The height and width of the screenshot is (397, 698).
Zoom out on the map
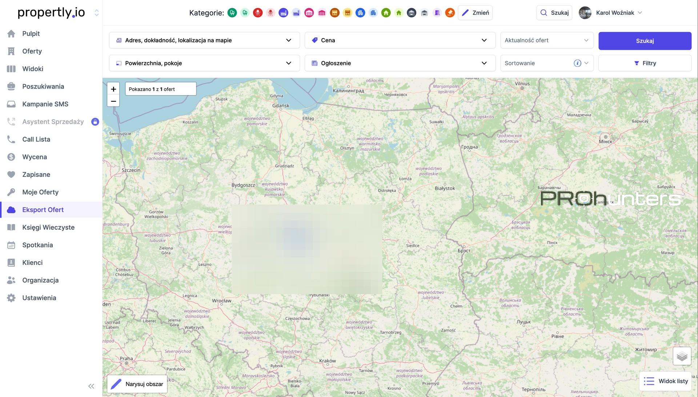click(x=113, y=101)
